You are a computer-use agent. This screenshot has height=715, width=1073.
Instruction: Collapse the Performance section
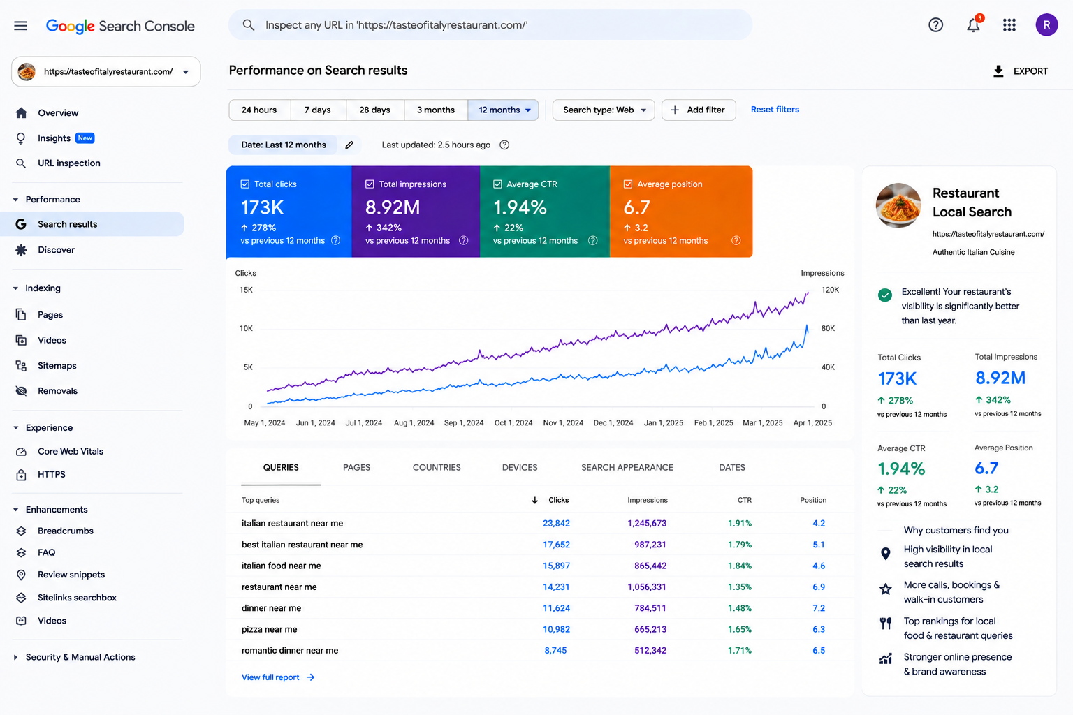[x=15, y=200]
